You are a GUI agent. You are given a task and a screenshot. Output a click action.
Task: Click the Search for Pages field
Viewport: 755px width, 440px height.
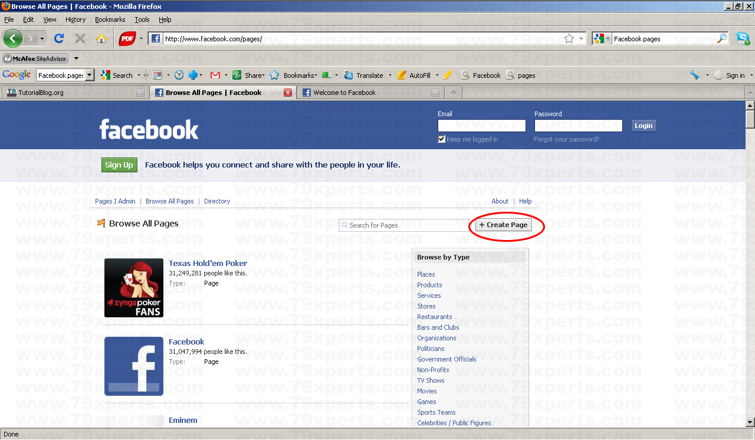(404, 225)
